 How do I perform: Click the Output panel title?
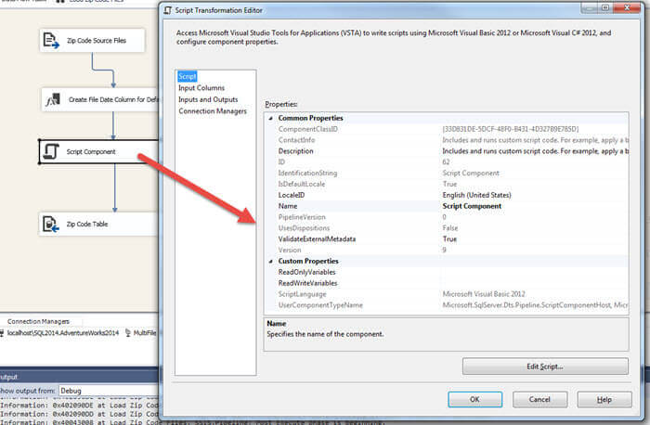[8, 377]
